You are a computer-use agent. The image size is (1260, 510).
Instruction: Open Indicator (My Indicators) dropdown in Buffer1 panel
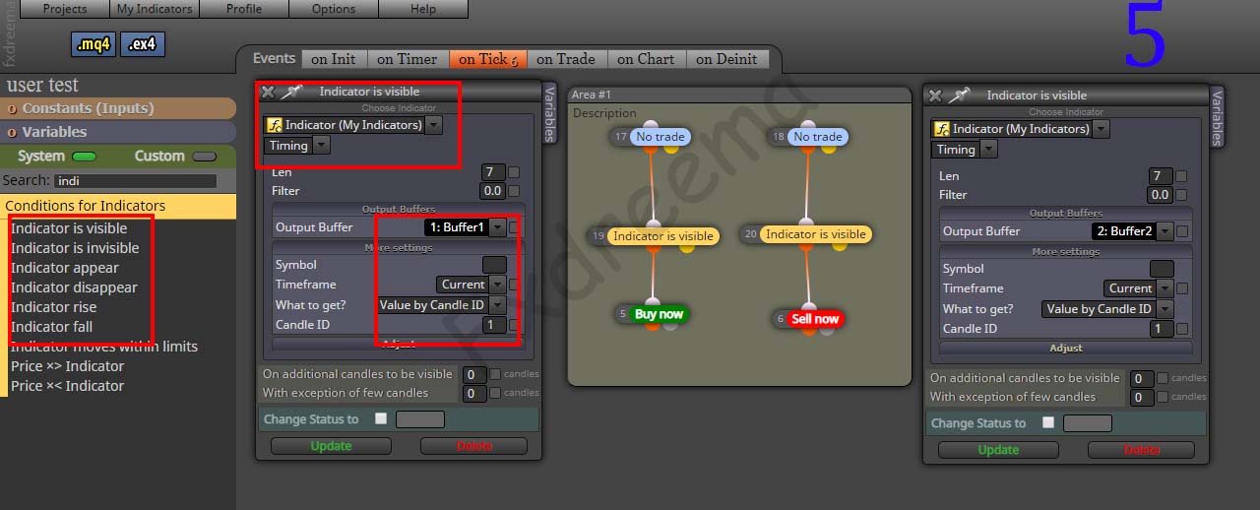(434, 125)
